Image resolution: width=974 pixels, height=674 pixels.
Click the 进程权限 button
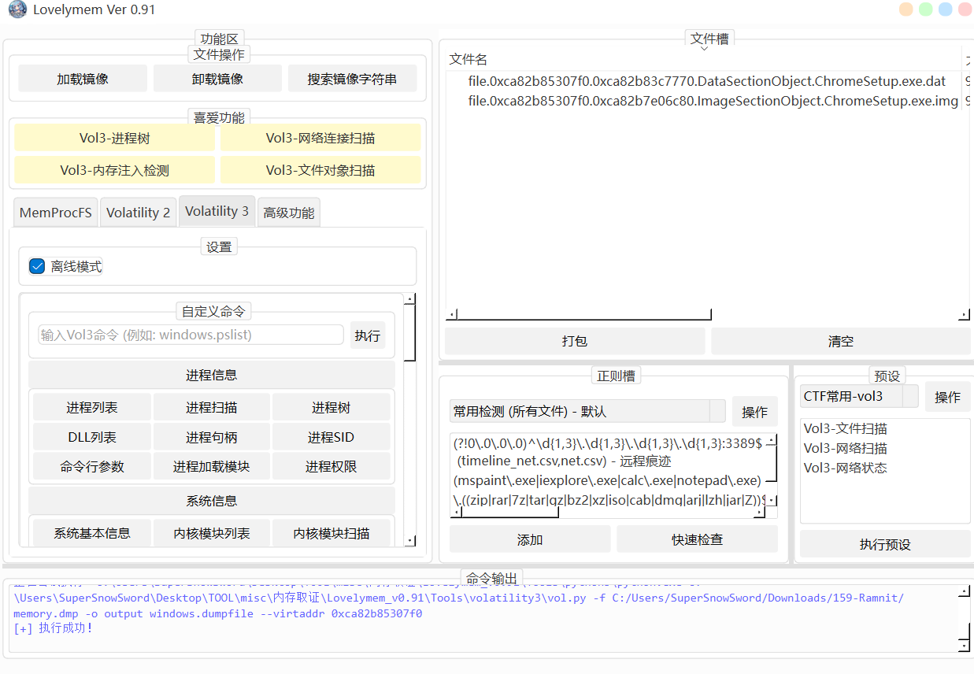[x=331, y=466]
